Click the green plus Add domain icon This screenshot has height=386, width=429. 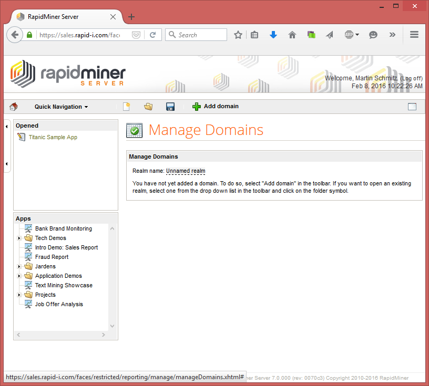[x=197, y=107]
